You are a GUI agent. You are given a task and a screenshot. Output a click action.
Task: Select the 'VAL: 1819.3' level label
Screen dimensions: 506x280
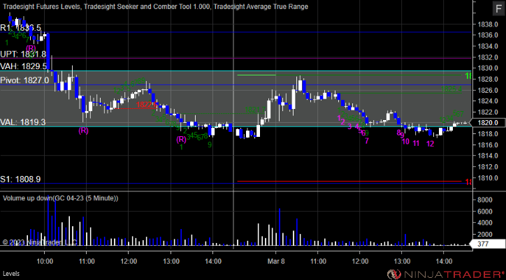(22, 122)
